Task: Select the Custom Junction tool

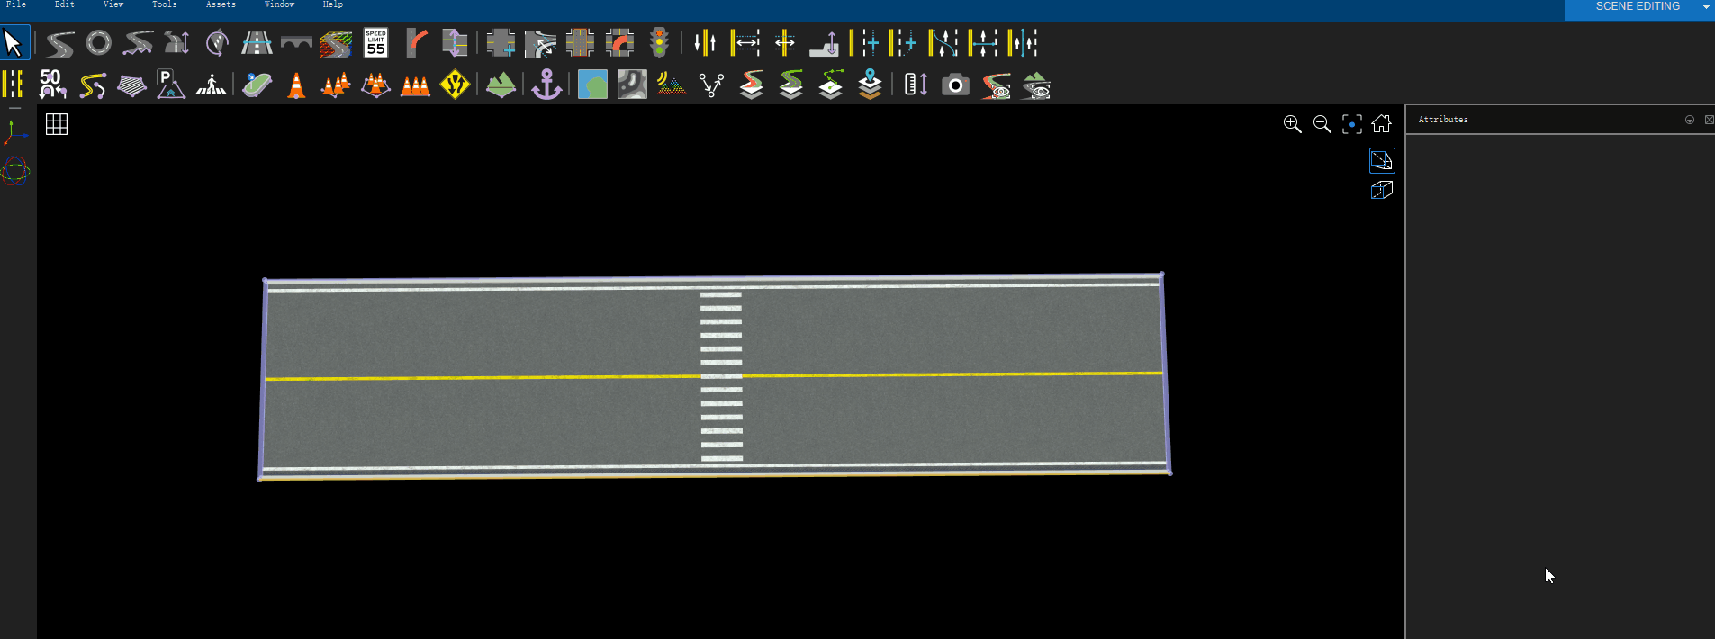Action: click(x=501, y=43)
